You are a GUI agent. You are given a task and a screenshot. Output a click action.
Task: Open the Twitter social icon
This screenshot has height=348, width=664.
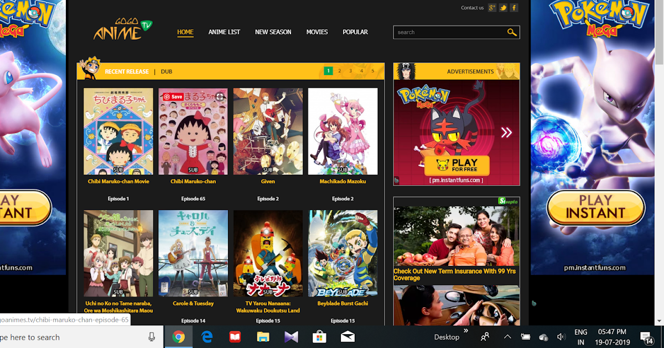tap(503, 8)
